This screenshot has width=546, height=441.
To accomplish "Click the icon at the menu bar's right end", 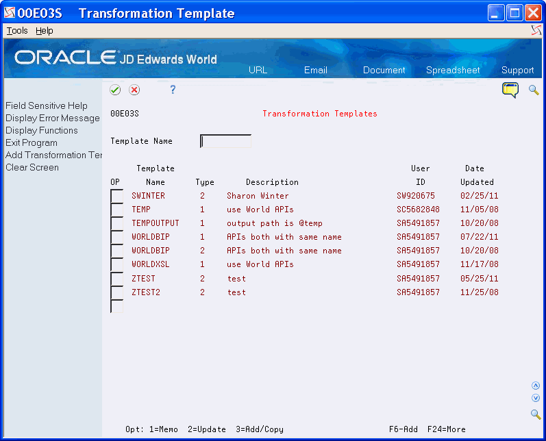I will coord(536,30).
